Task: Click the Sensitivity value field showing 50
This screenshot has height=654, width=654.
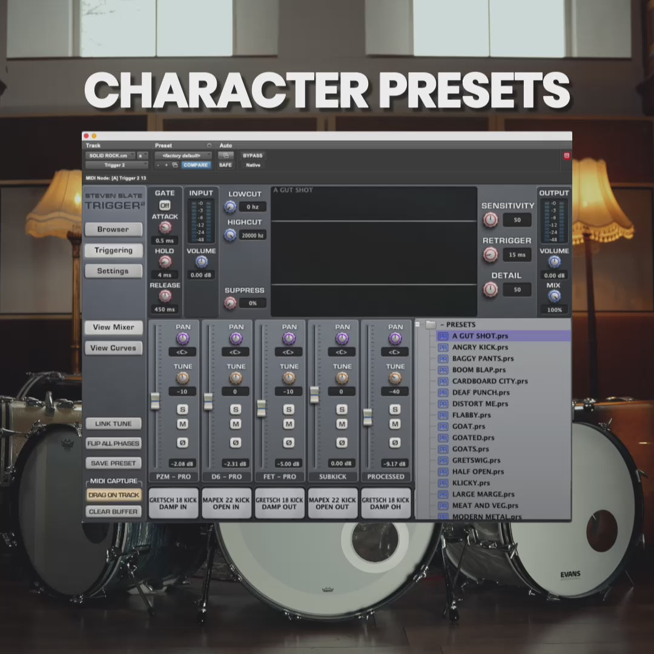Action: 517,220
